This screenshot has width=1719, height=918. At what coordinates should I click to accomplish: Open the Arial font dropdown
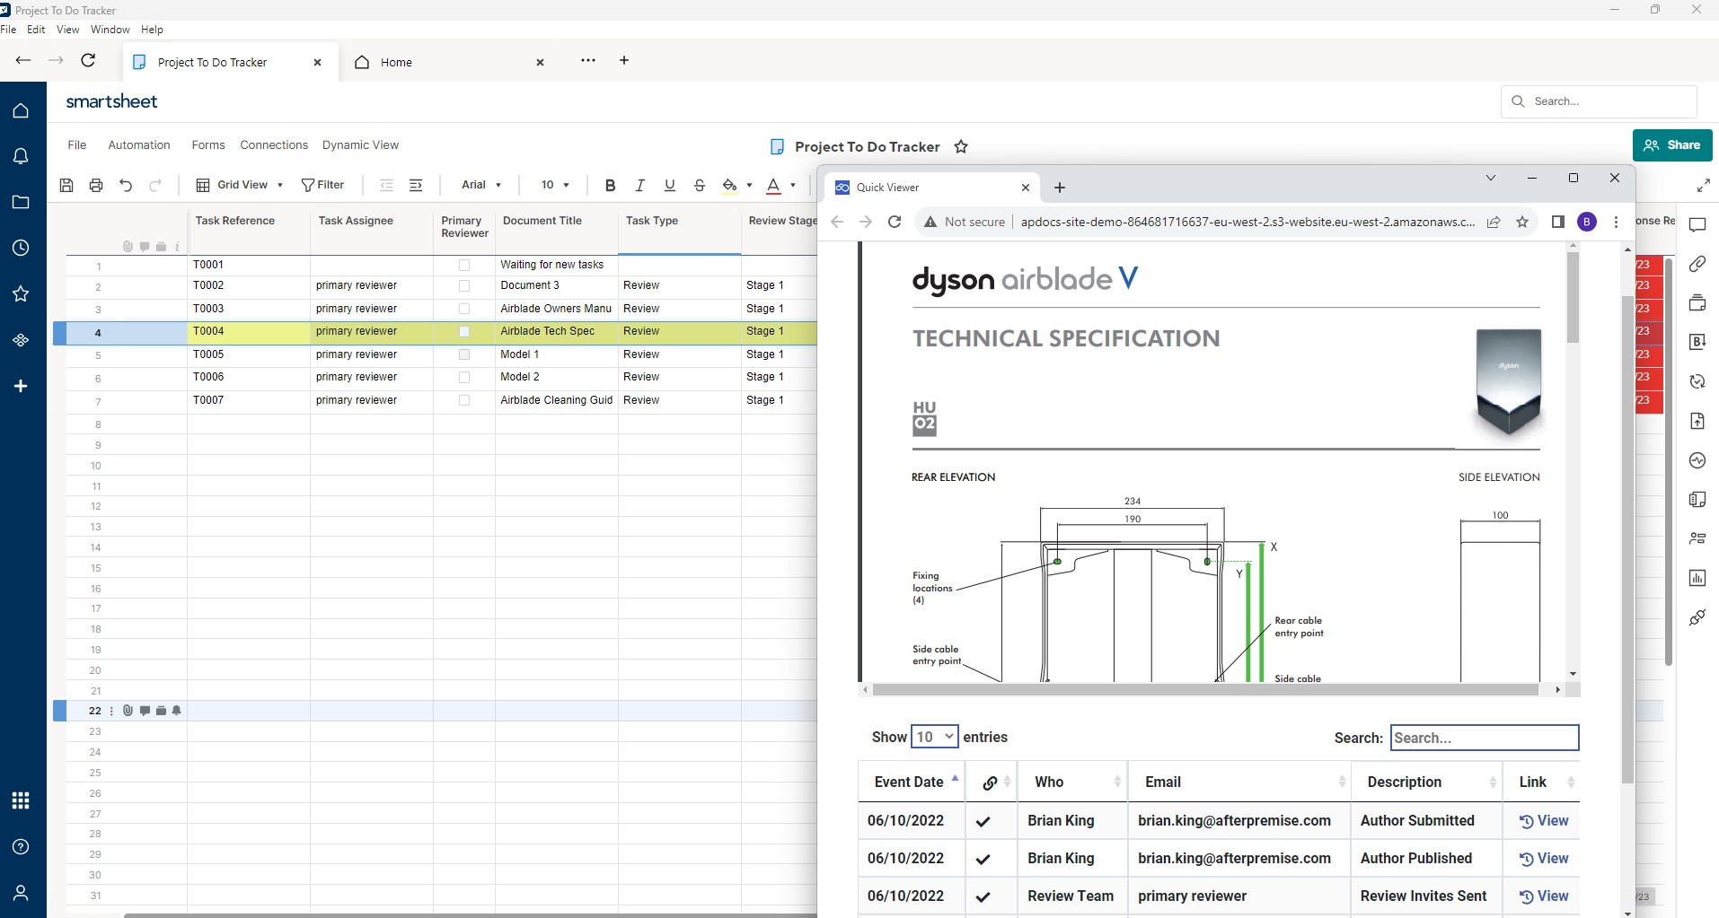[481, 185]
